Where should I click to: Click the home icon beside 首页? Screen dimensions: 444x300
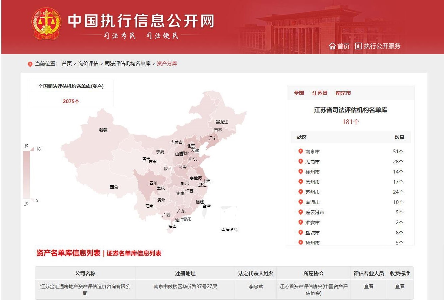(332, 46)
